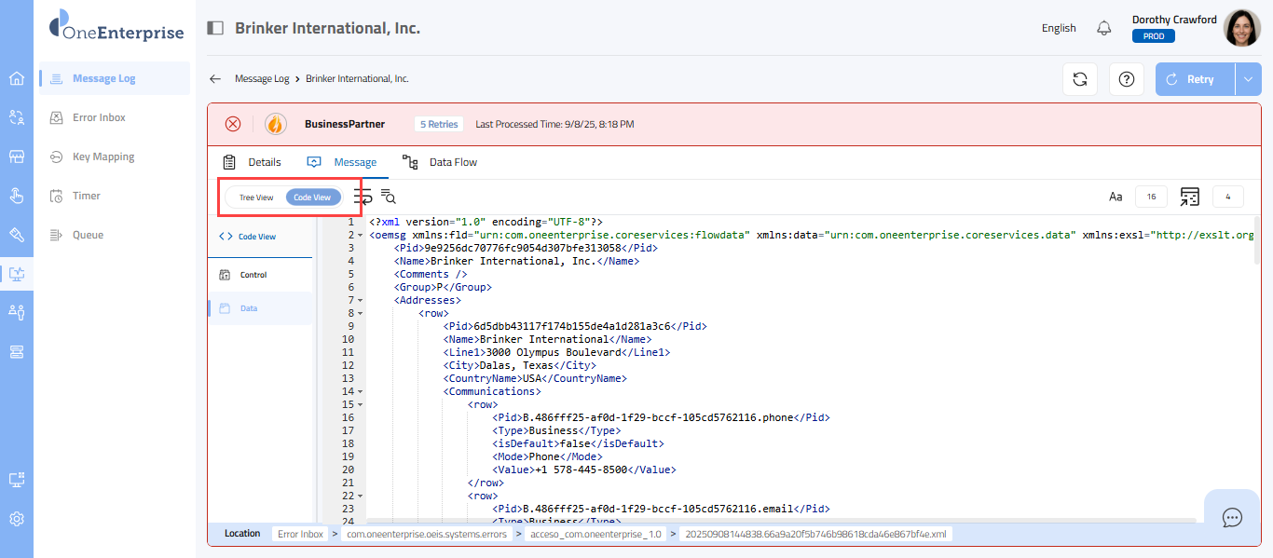Open Error Inbox in the sidebar

(x=99, y=117)
